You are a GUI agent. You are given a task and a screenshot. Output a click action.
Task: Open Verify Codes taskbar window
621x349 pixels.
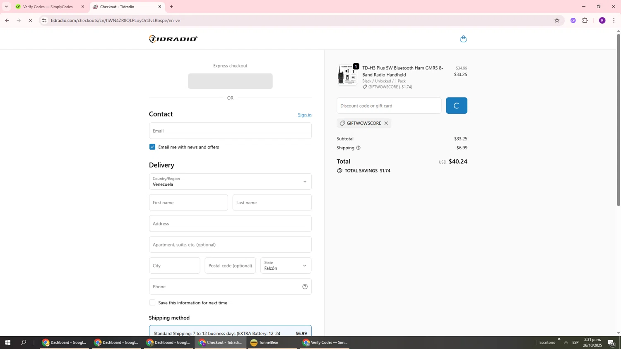click(x=325, y=342)
